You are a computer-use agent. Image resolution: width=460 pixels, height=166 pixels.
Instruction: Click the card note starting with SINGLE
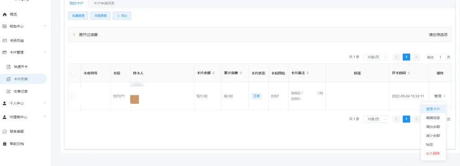tap(307, 96)
